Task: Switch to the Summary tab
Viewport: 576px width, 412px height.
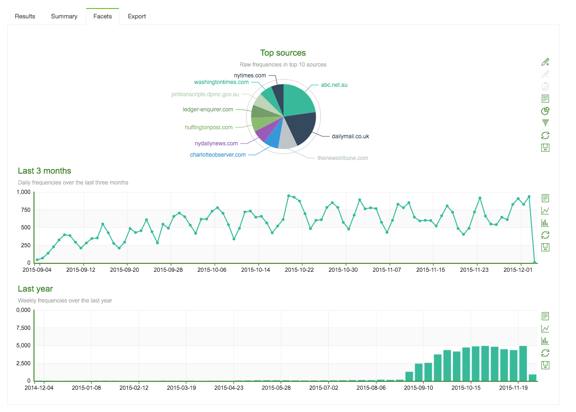Action: click(x=64, y=17)
